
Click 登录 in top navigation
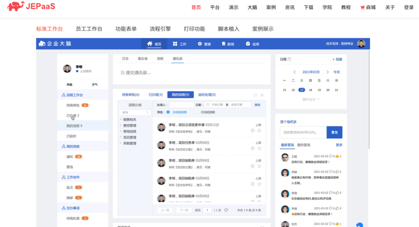coord(409,7)
